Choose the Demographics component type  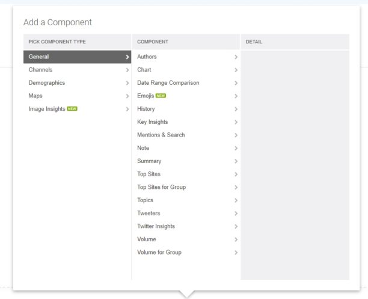[x=46, y=83]
